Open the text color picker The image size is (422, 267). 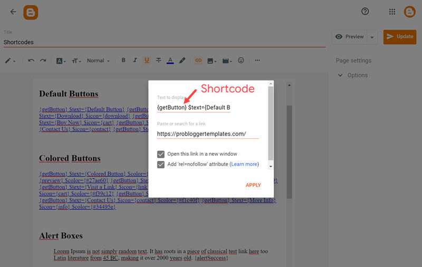(170, 61)
